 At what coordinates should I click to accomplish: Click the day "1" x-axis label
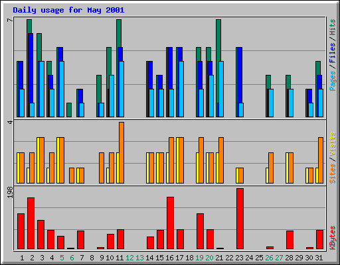click(x=22, y=258)
